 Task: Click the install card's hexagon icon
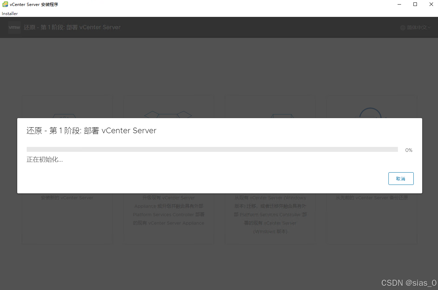tap(64, 115)
